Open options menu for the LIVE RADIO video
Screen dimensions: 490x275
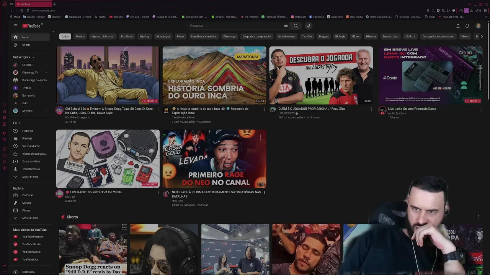click(158, 192)
